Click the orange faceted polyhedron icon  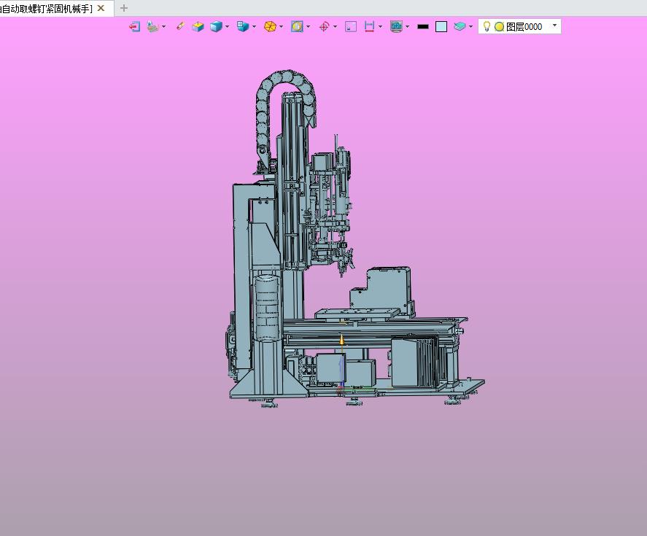point(270,27)
